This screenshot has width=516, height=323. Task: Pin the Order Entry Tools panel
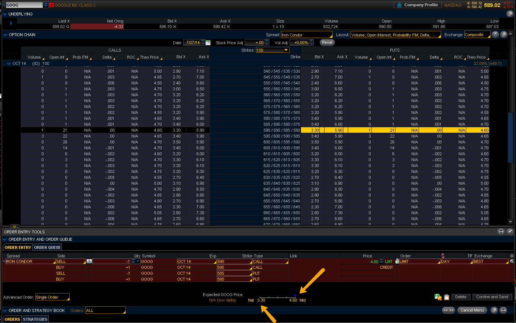[510, 232]
